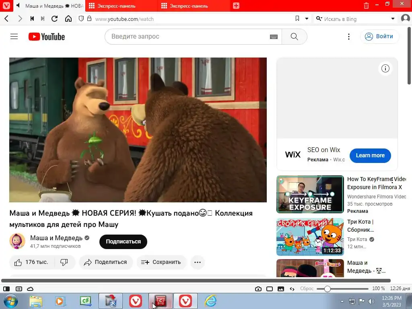Launch the media player taskbar icon
Screen dimensions: 412x309
click(60, 301)
